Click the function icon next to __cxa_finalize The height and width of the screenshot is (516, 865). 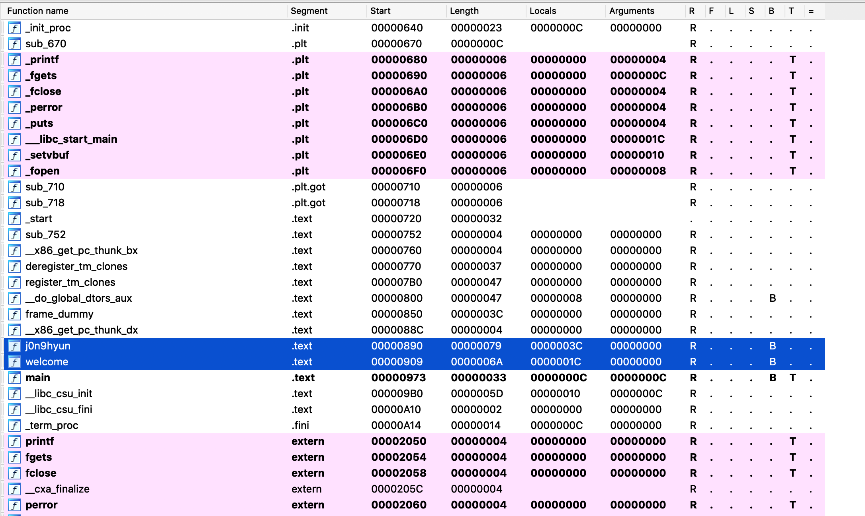[x=14, y=489]
